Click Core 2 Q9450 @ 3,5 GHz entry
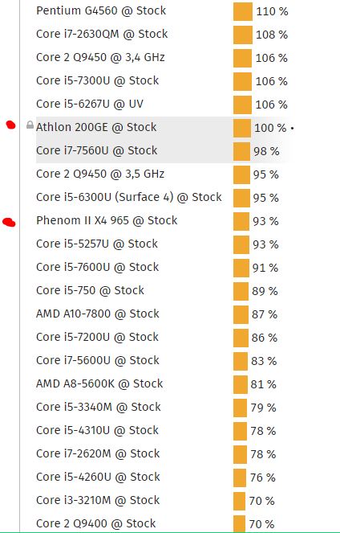The height and width of the screenshot is (533, 340). [100, 174]
